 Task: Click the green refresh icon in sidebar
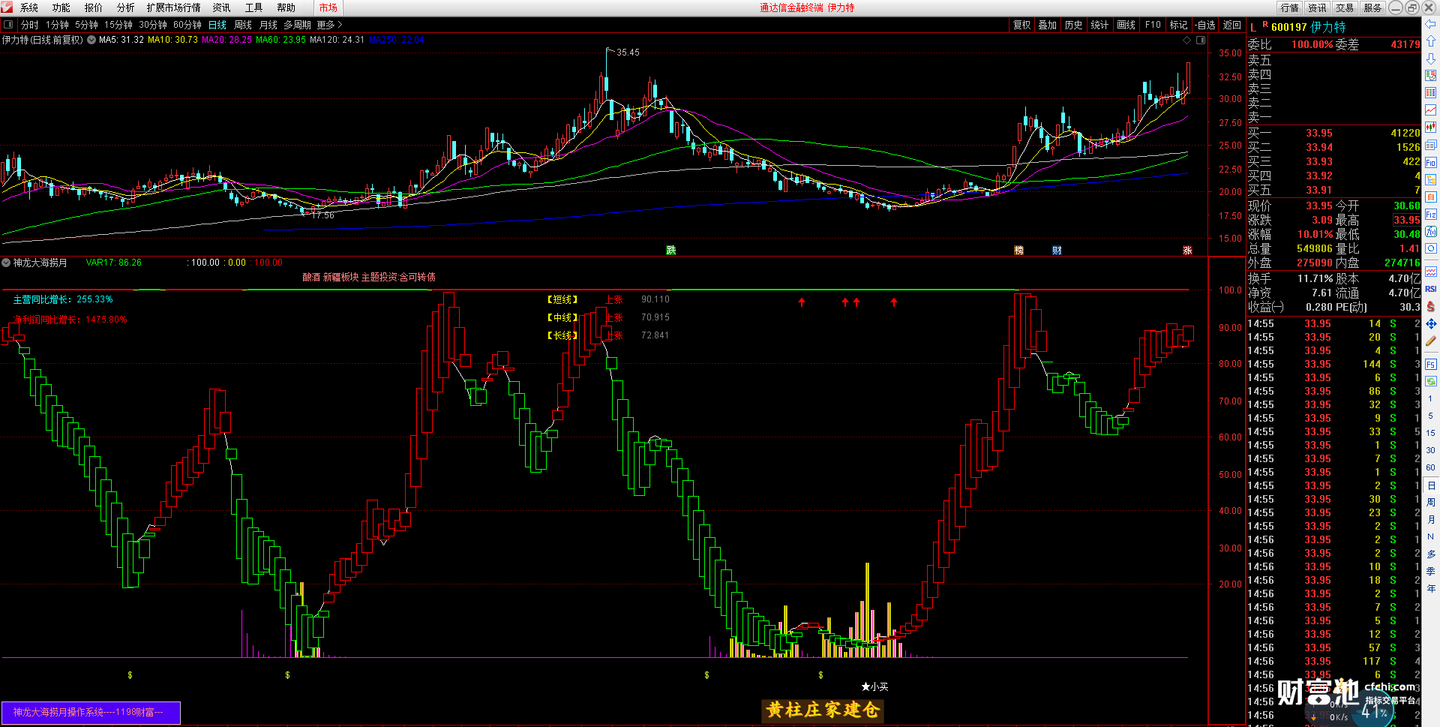[x=1430, y=381]
